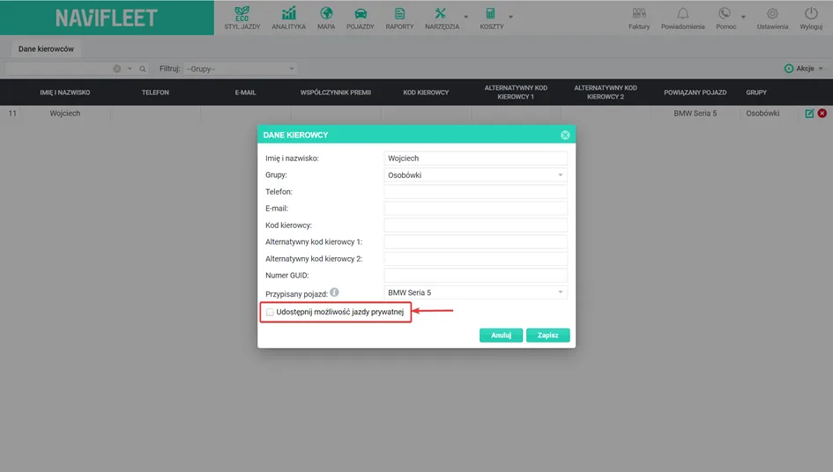Select the Osobówki cell in the table

tap(762, 113)
